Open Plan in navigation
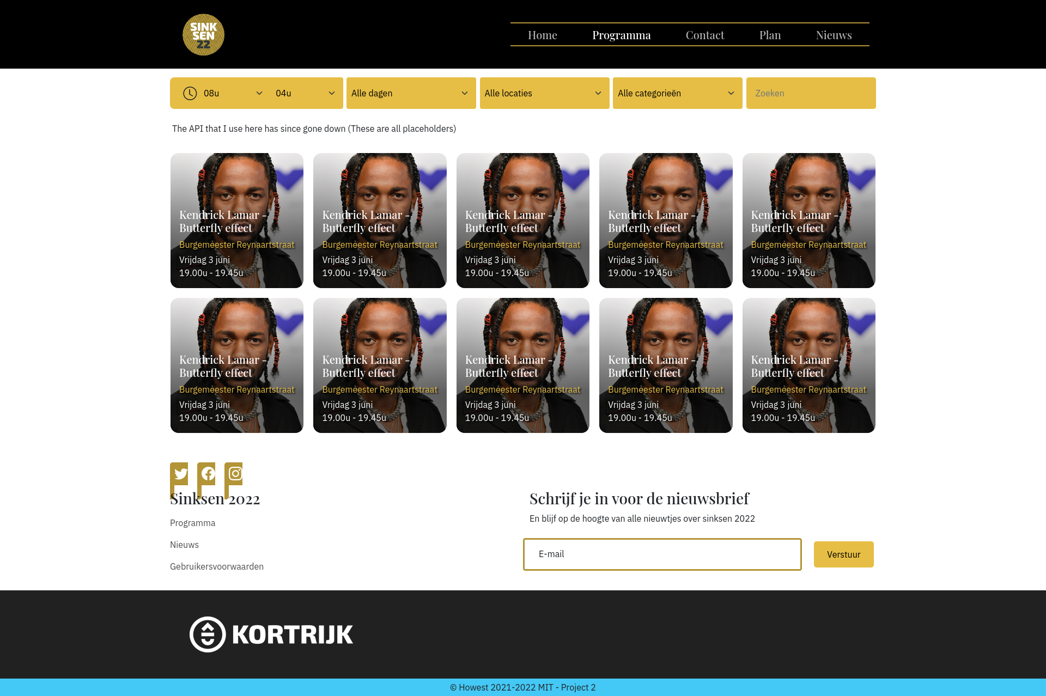 pos(770,35)
